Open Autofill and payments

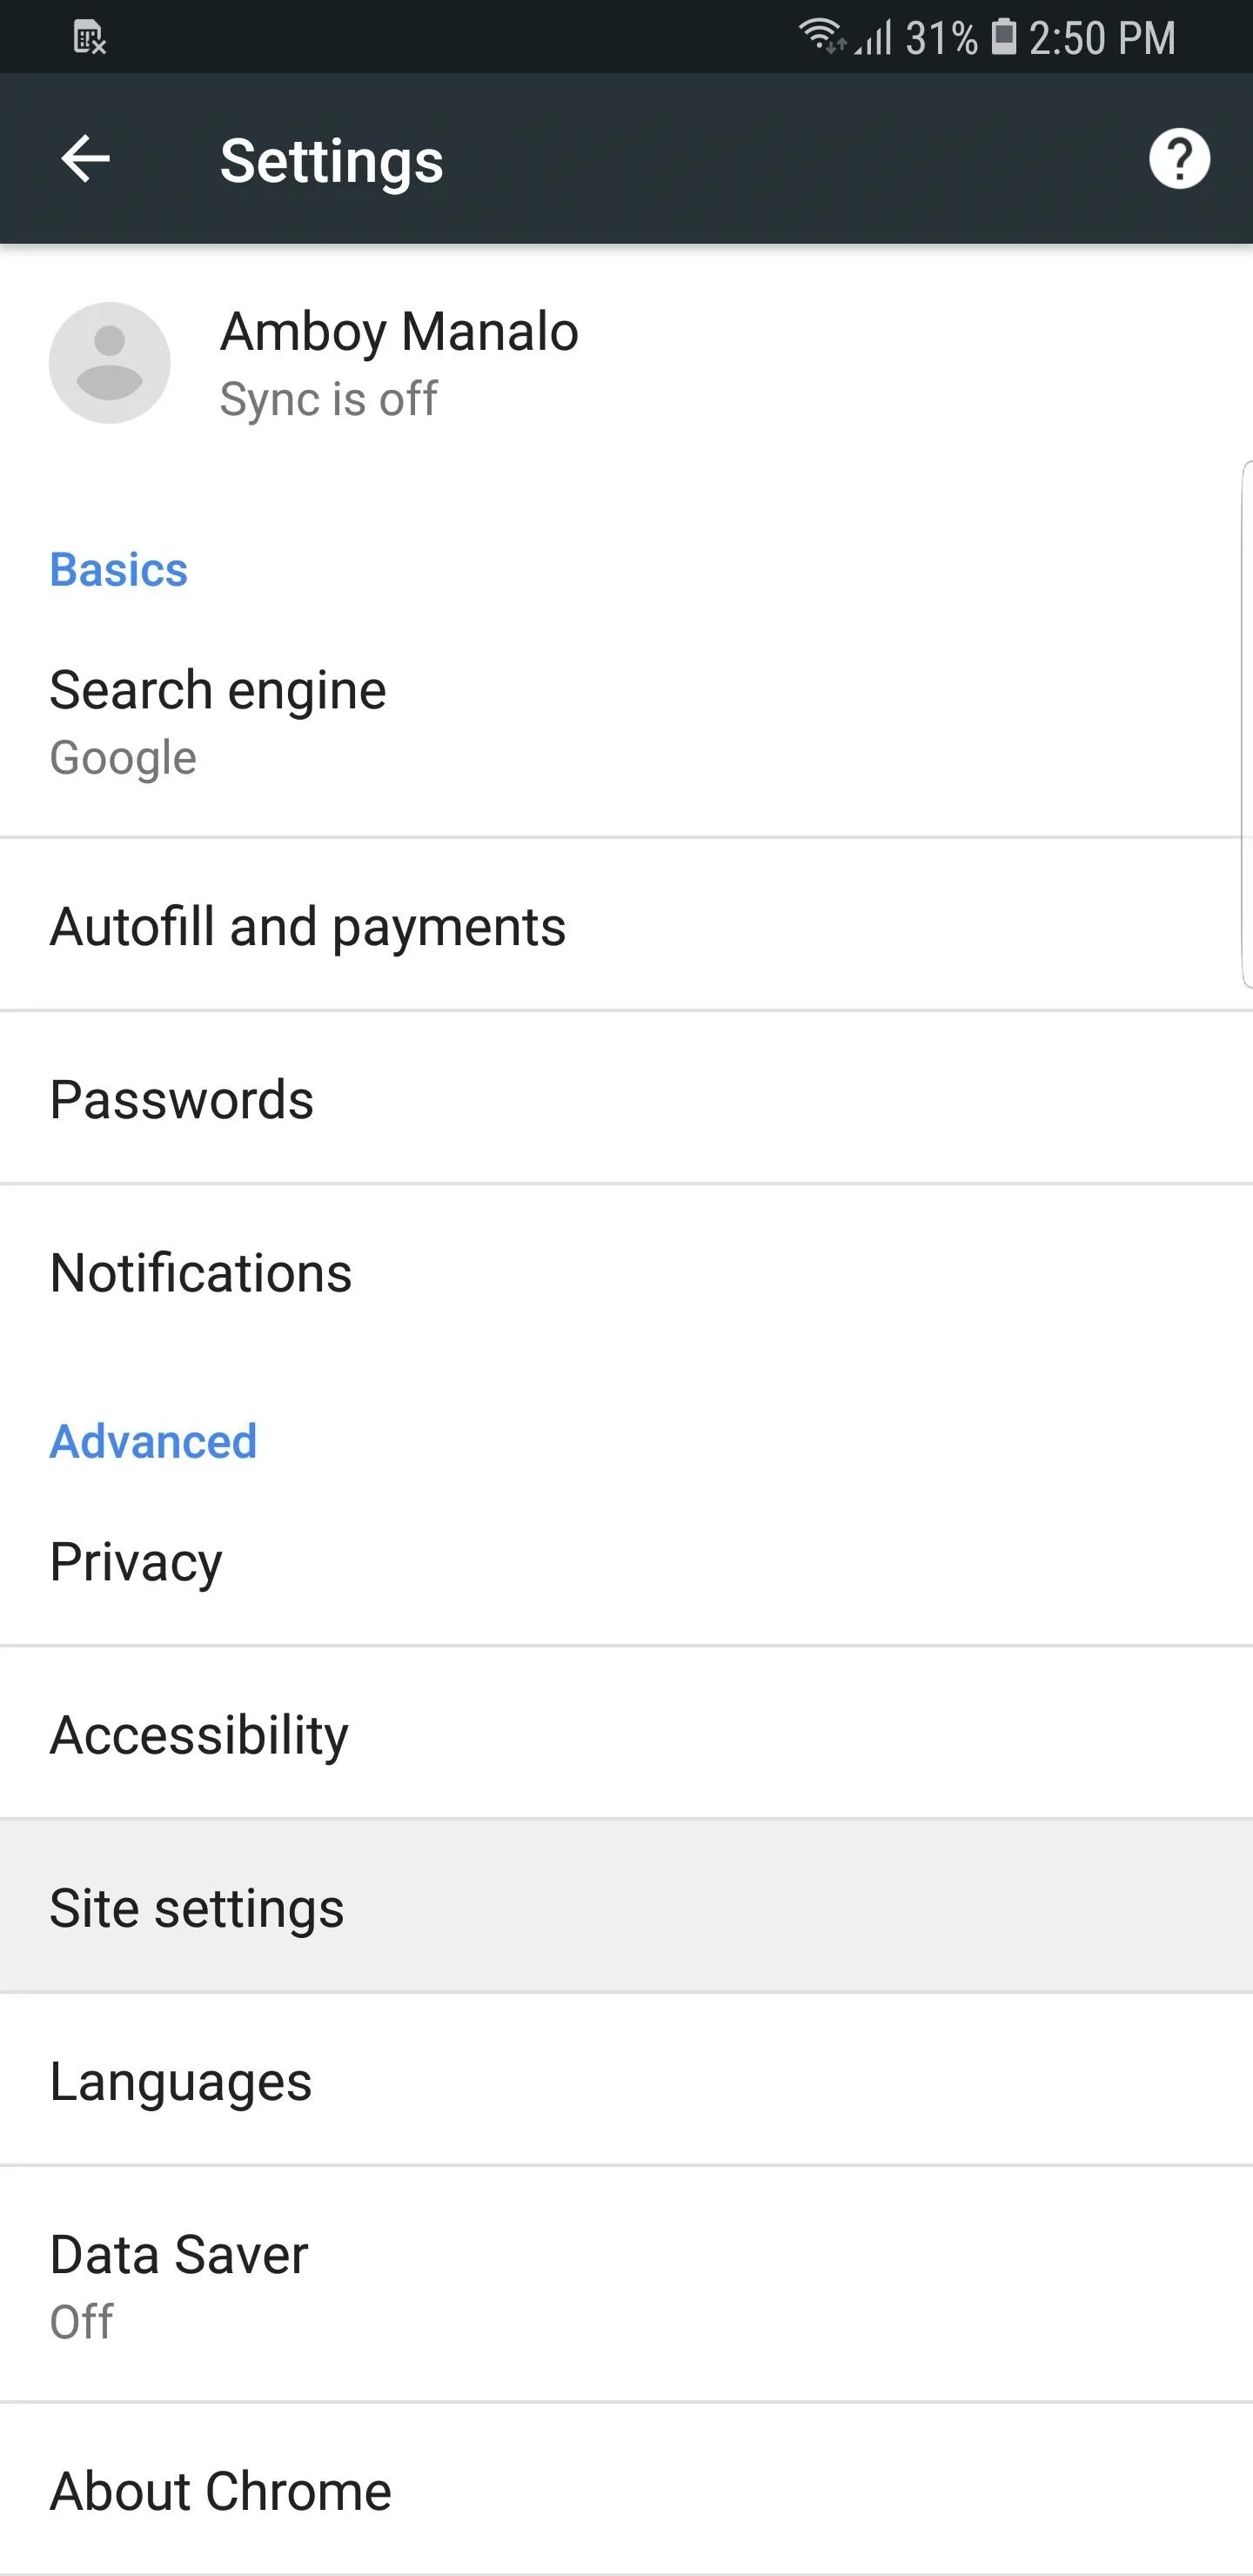click(626, 926)
